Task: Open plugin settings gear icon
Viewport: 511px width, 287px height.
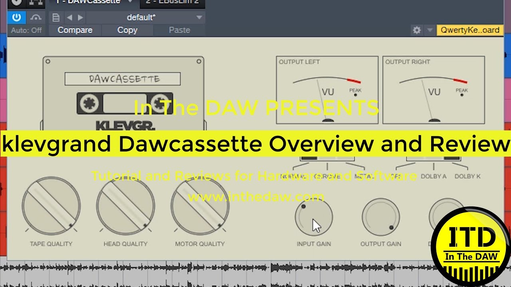Action: [417, 30]
